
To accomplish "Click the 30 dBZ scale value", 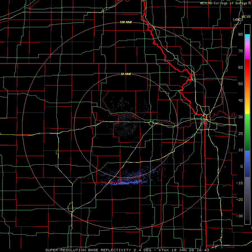I will 241,117.
